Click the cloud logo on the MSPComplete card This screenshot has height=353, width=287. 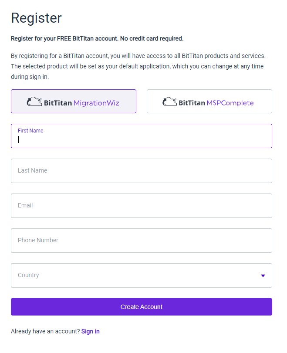pos(170,102)
